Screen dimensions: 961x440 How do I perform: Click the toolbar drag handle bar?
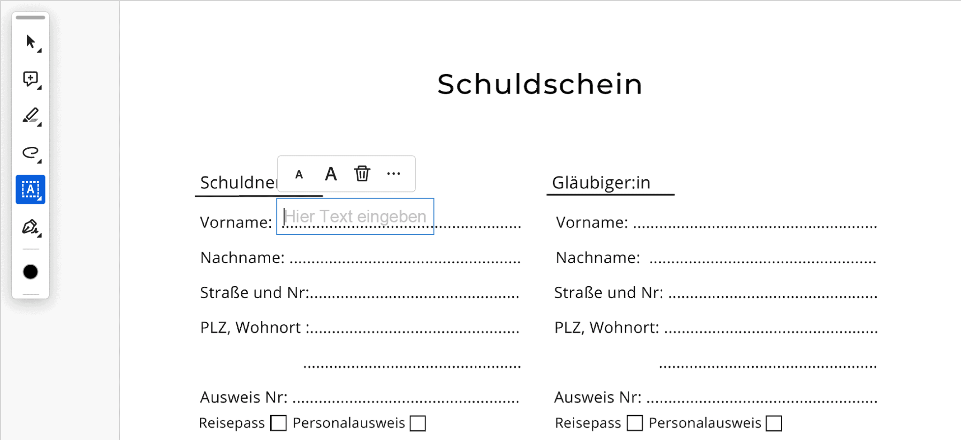[31, 18]
